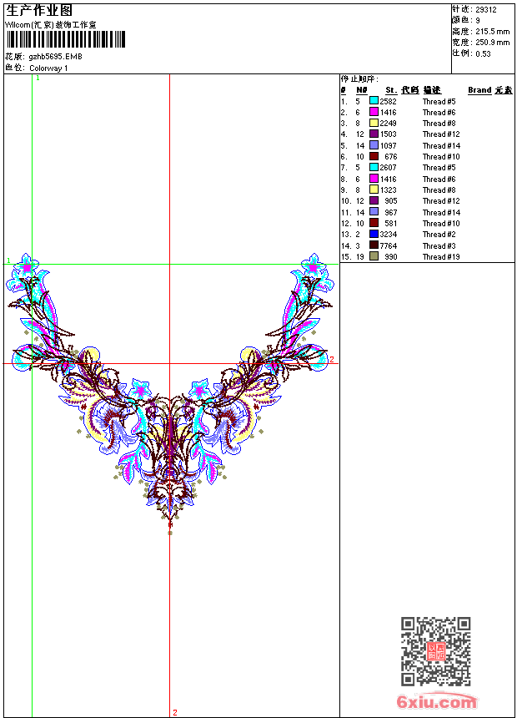Click the Thread #19 description
Screen dimensions: 517x718
tap(441, 257)
